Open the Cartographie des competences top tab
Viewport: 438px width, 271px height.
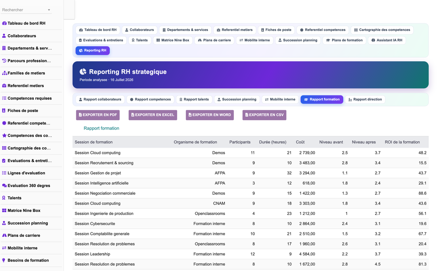[x=382, y=30]
